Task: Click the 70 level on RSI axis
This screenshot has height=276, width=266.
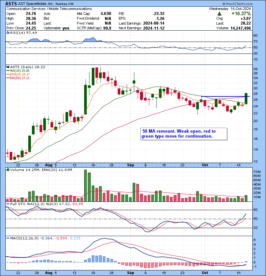Action: 255,42
